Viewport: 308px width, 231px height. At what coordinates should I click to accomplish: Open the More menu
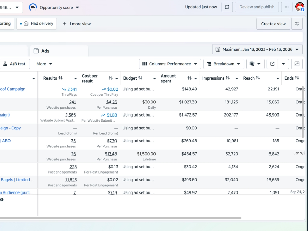(x=44, y=64)
